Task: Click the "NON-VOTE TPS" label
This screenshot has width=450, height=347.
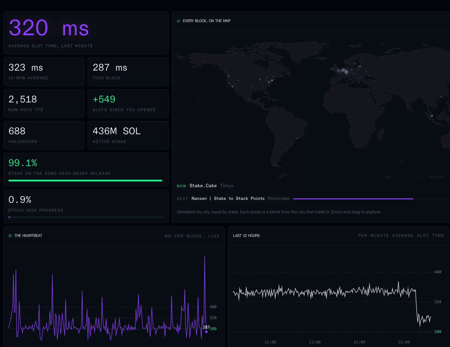Action: tap(27, 110)
